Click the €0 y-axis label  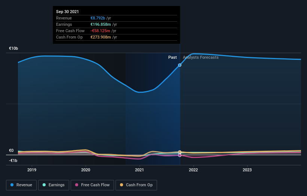(11, 150)
